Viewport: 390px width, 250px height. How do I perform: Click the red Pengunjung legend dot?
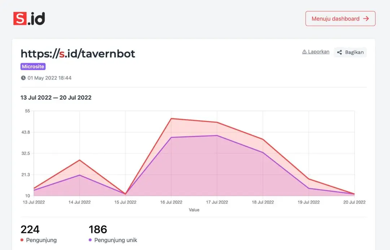pyautogui.click(x=22, y=240)
